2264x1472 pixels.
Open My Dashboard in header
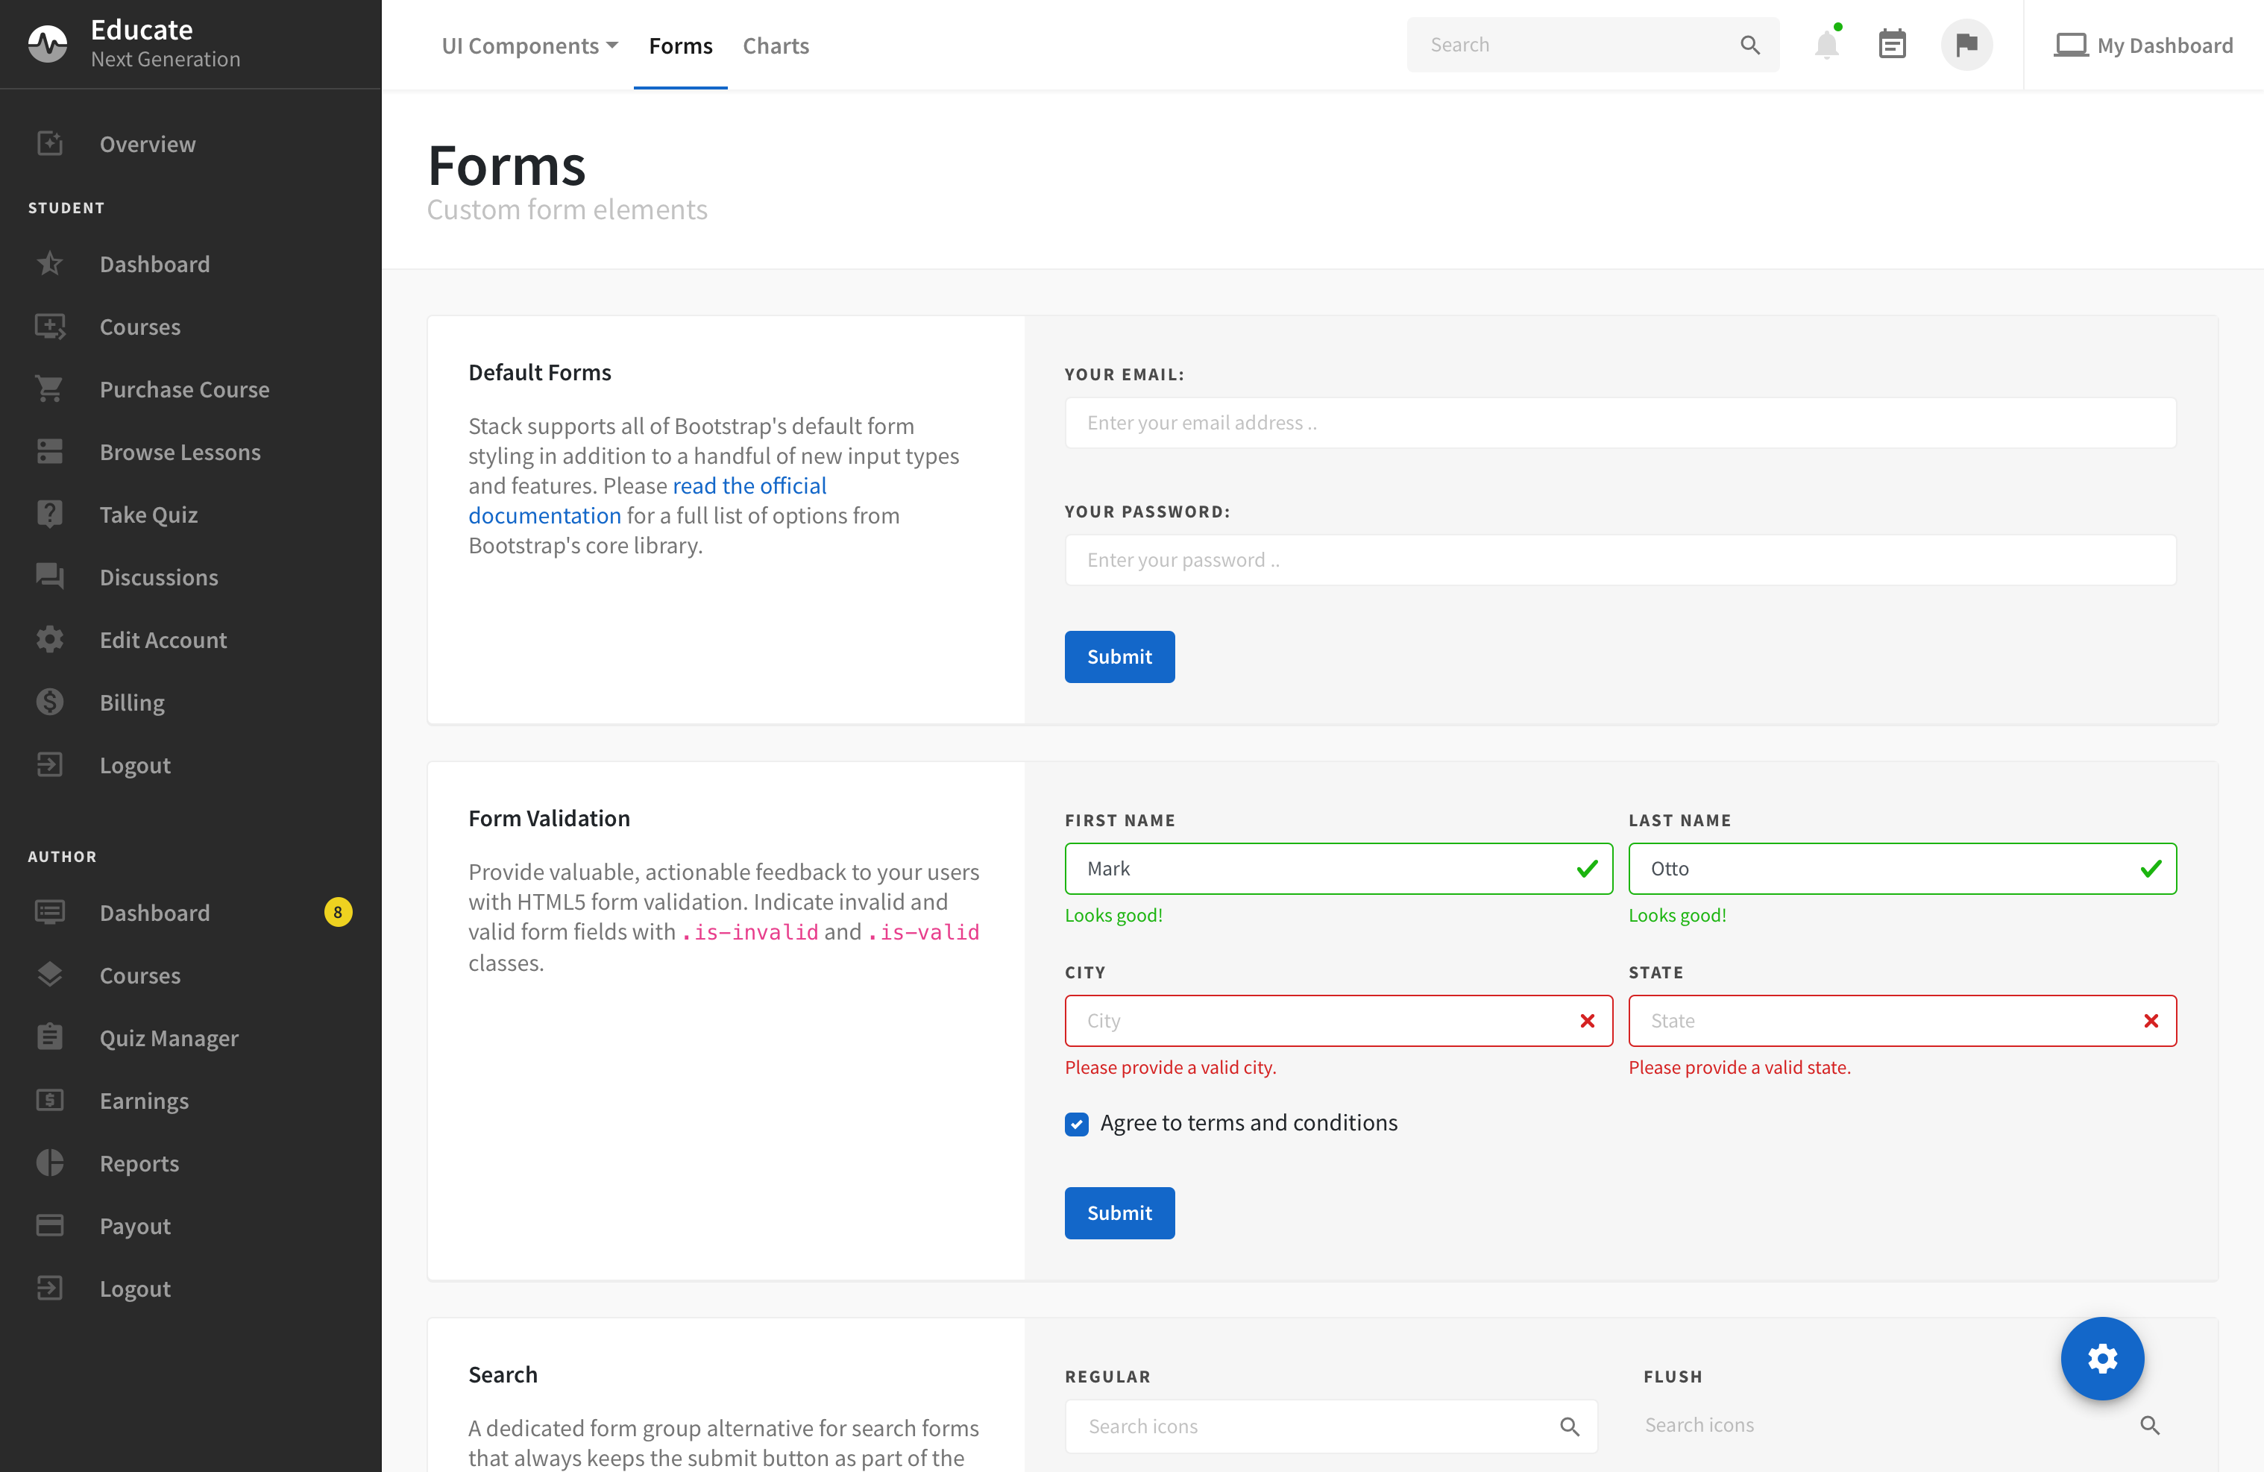tap(2143, 45)
